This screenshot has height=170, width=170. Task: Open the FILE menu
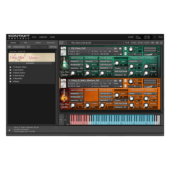click(34, 37)
